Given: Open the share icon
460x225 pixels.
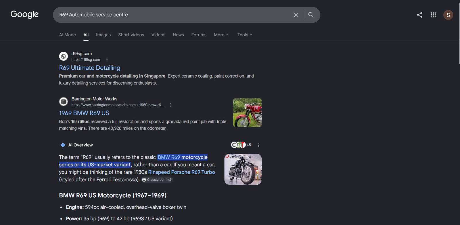Looking at the screenshot, I should [x=420, y=15].
